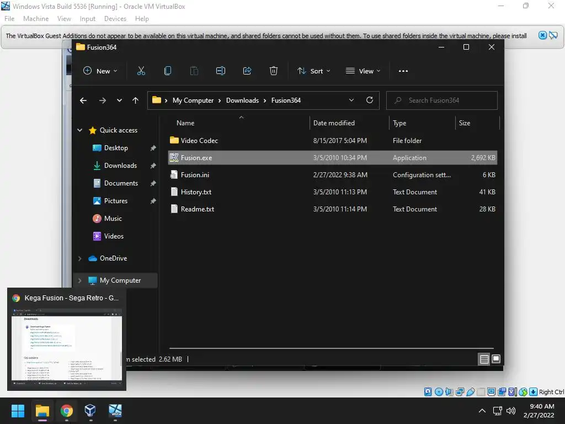
Task: Open the VirtualBox Machine menu
Action: point(36,19)
